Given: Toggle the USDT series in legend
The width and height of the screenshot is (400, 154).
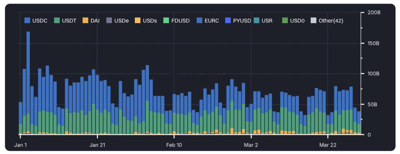Looking at the screenshot, I should (x=66, y=21).
